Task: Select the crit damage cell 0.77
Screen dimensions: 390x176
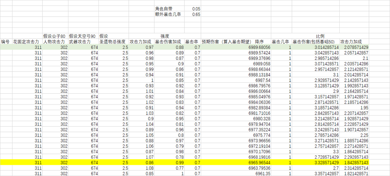Action: [169, 168]
